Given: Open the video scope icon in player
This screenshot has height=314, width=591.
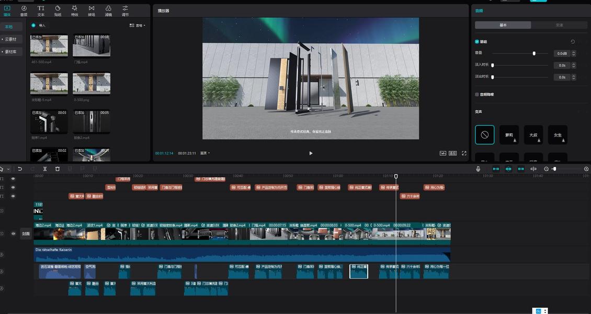Looking at the screenshot, I should pos(443,153).
